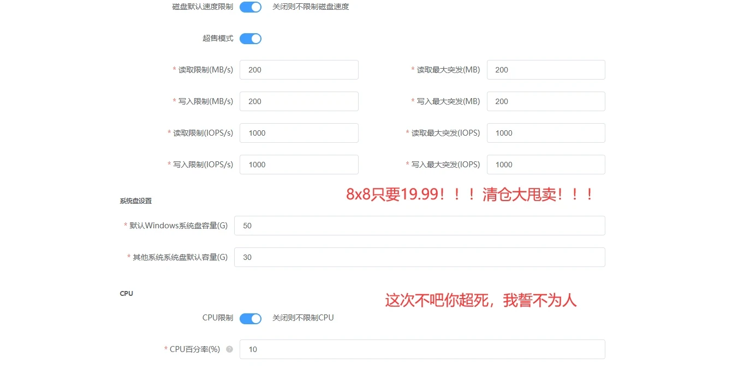Image resolution: width=744 pixels, height=370 pixels.
Task: Click the CPU section heading label
Action: tap(126, 293)
